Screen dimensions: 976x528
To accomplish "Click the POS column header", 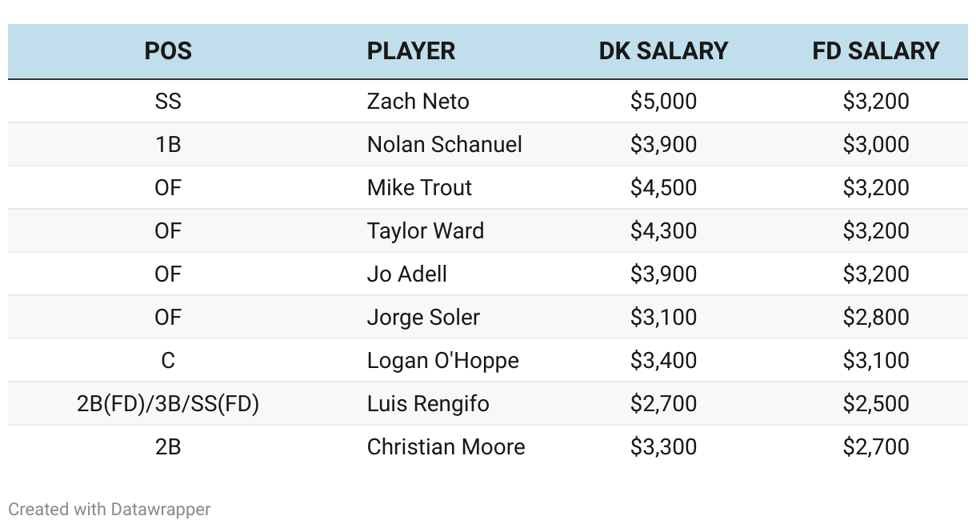I will 168,51.
